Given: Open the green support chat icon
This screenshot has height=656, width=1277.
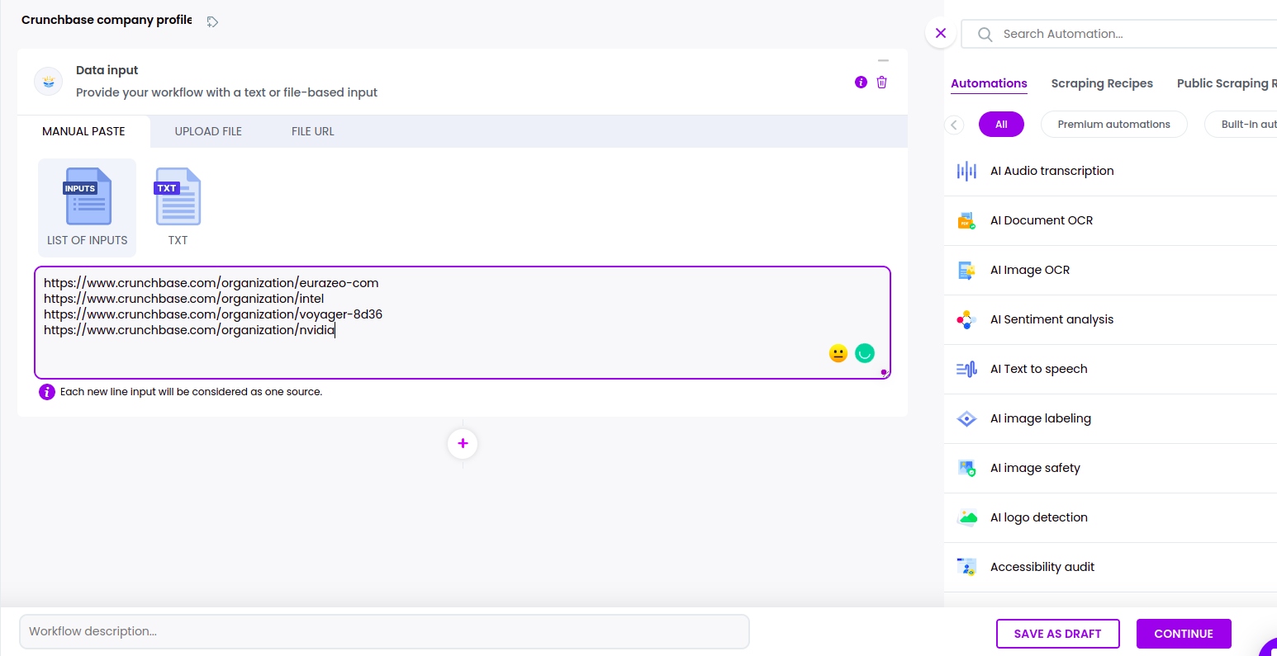Looking at the screenshot, I should (x=865, y=352).
